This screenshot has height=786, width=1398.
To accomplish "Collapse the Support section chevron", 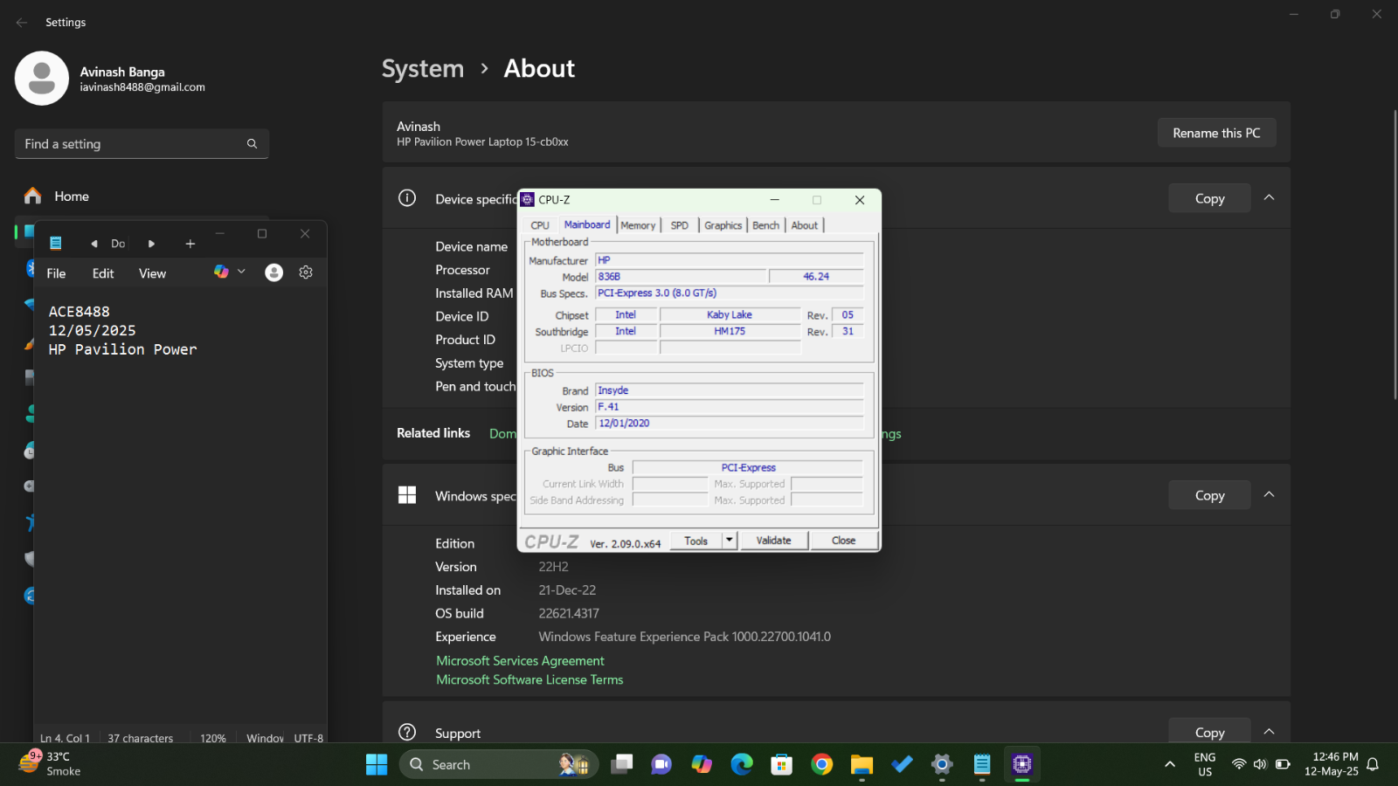I will (1269, 732).
